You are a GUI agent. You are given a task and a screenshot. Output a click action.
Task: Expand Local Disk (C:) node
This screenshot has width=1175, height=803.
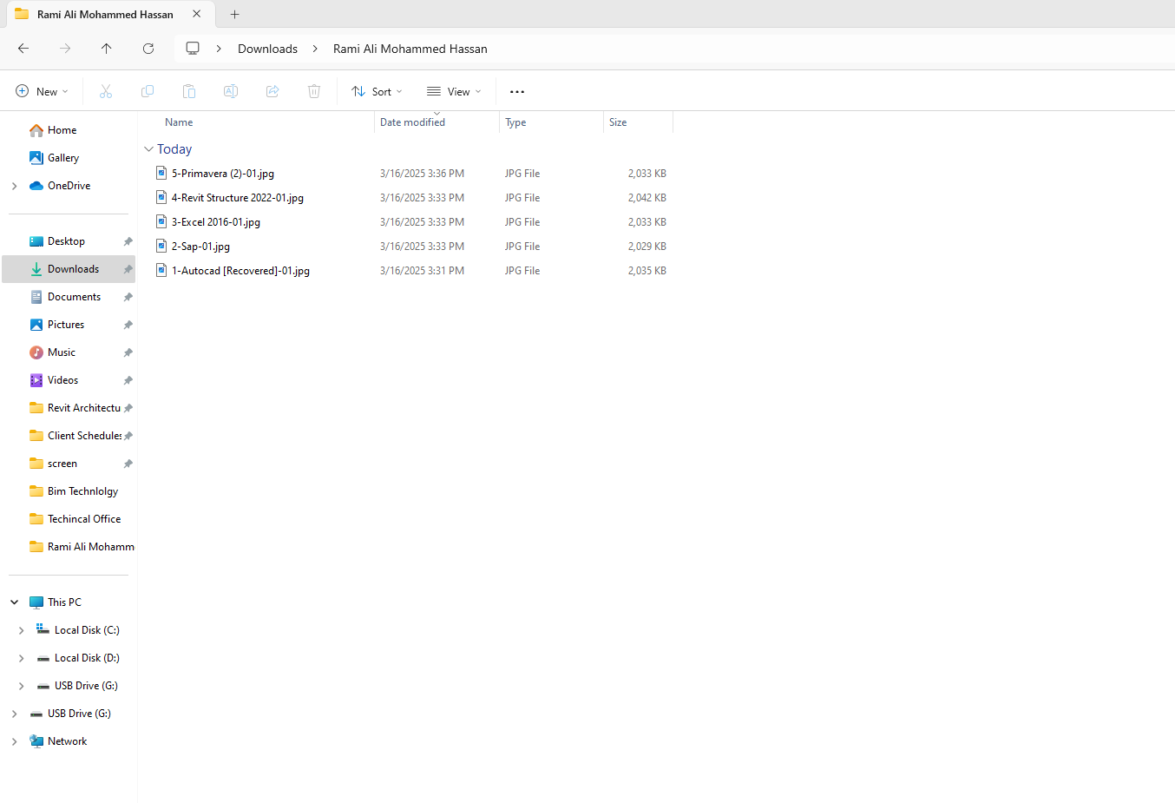[x=21, y=630]
